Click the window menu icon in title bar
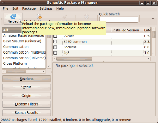Screen dimensions: 158x123 click(3, 3)
